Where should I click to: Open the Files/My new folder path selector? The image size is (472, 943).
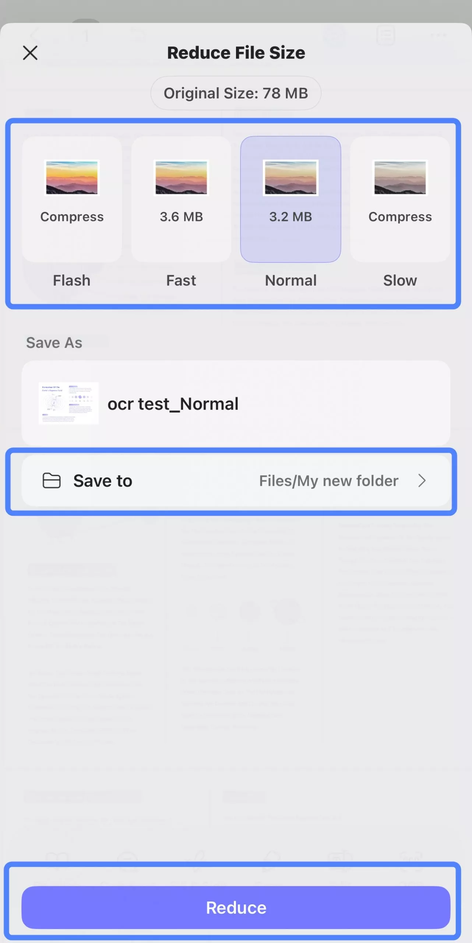point(328,481)
